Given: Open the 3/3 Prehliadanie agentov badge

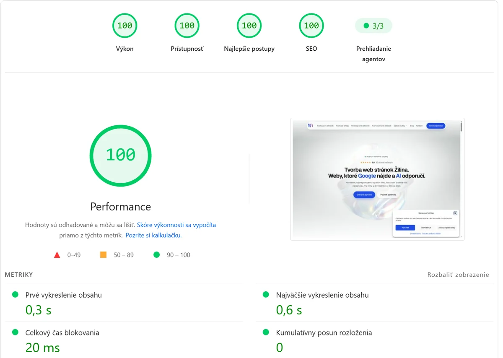Looking at the screenshot, I should [x=373, y=26].
